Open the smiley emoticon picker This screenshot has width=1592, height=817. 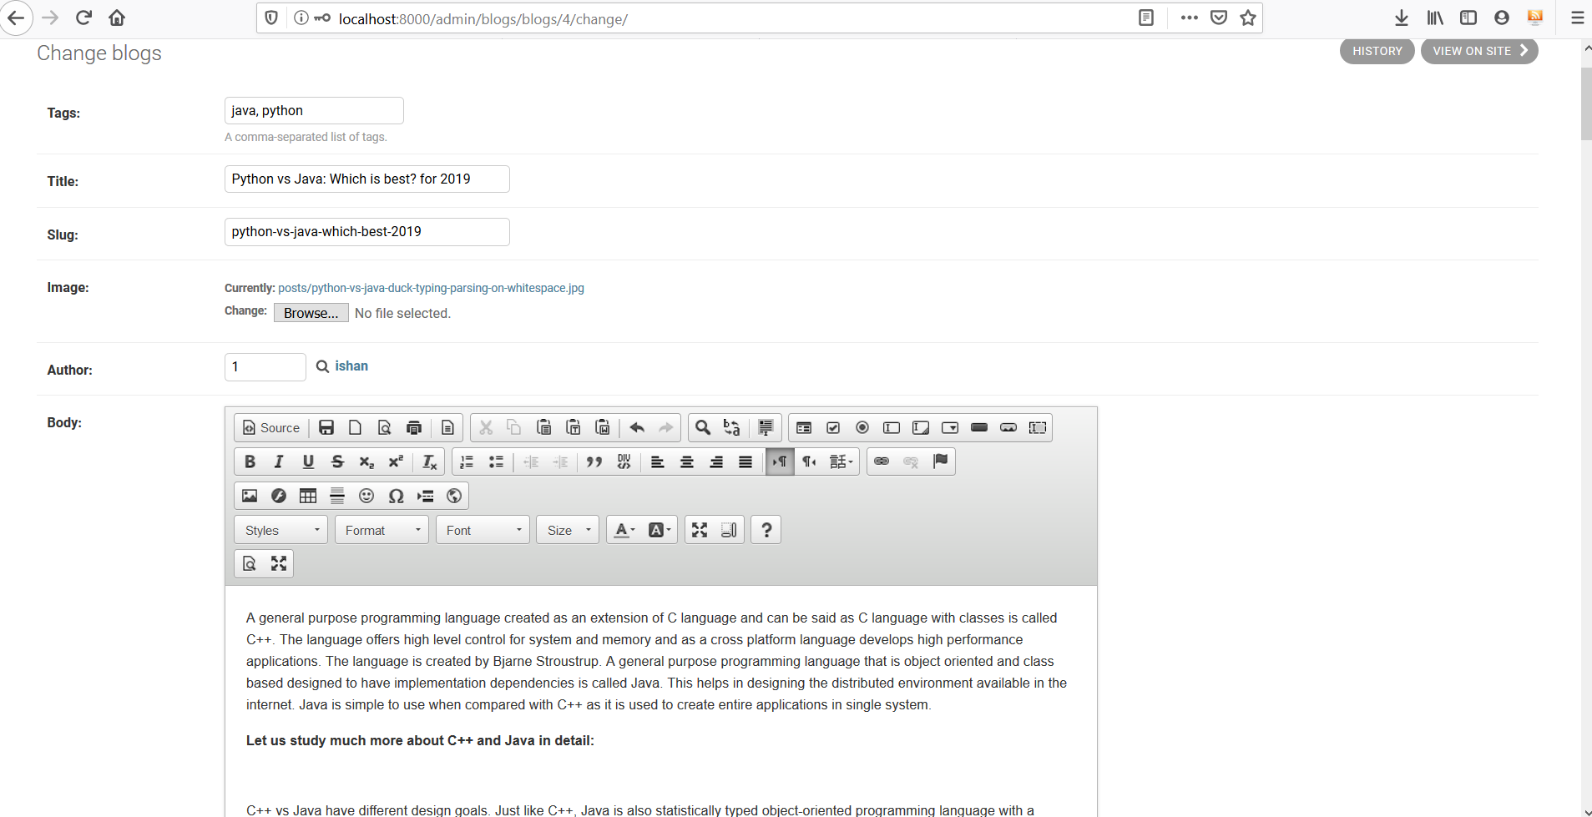(366, 496)
